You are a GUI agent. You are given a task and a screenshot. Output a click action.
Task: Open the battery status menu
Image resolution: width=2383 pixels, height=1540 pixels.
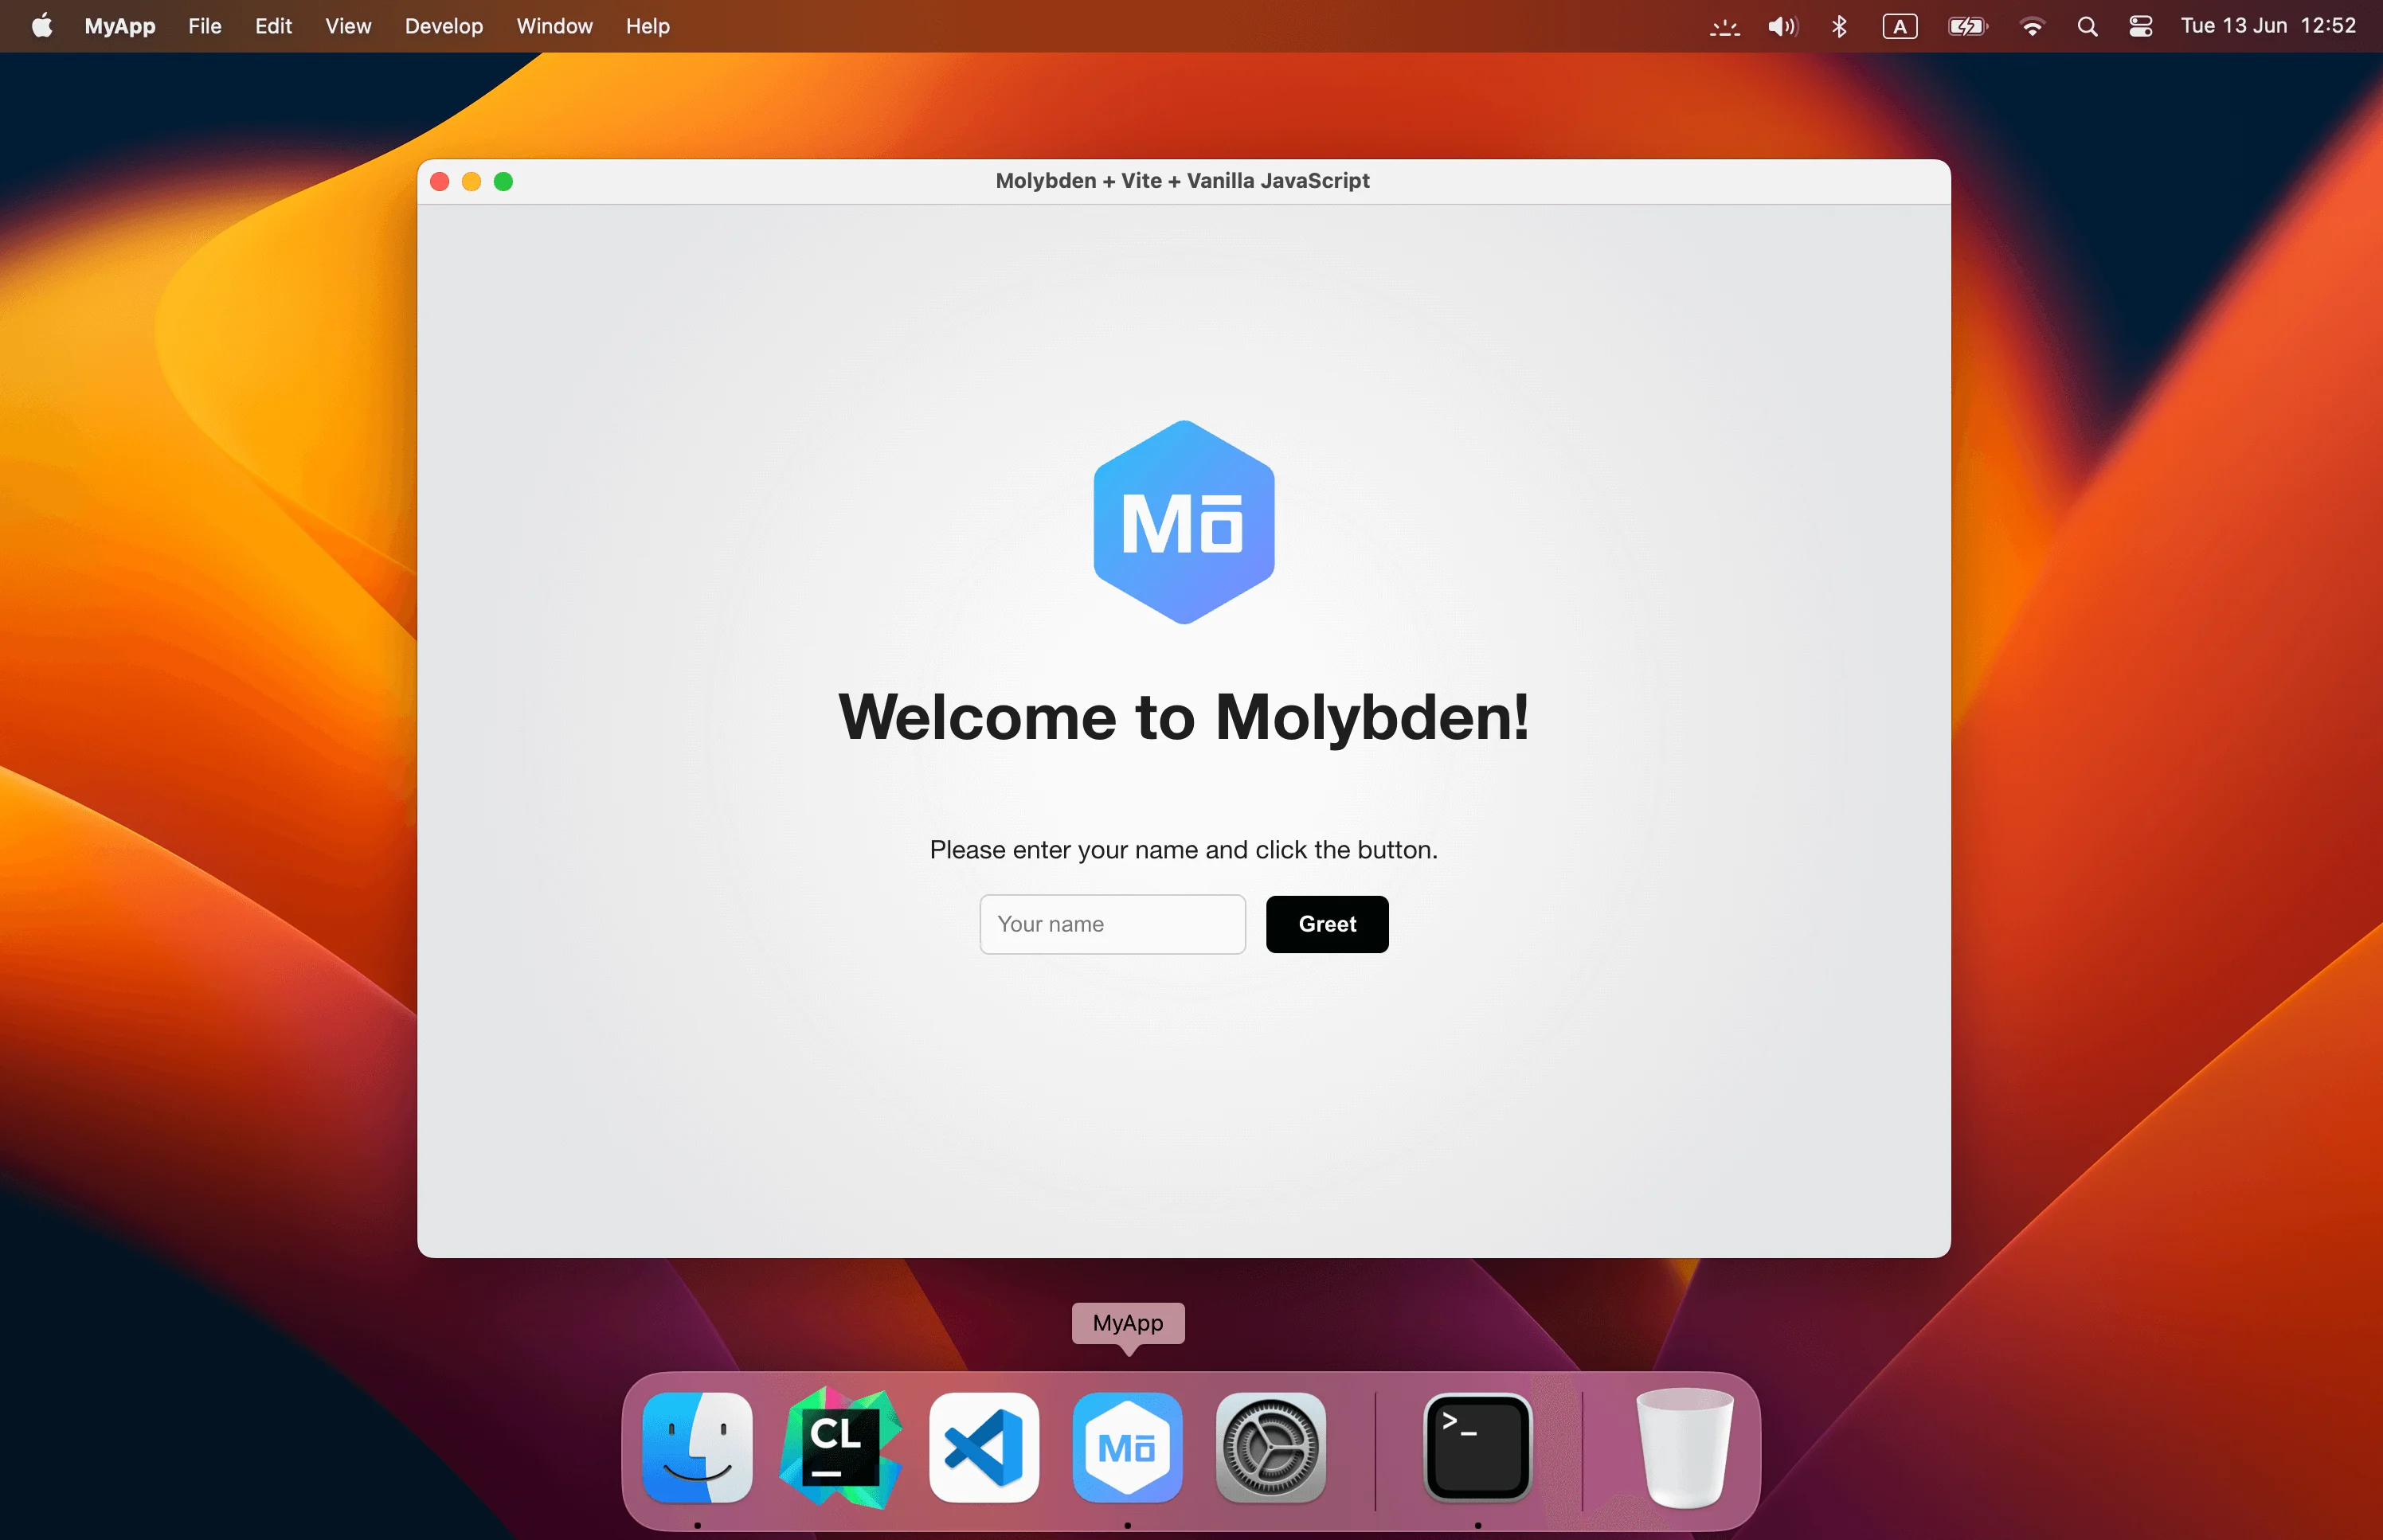click(x=1968, y=26)
